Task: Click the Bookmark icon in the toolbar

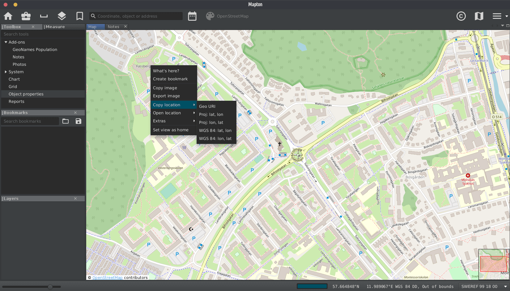Action: click(80, 16)
